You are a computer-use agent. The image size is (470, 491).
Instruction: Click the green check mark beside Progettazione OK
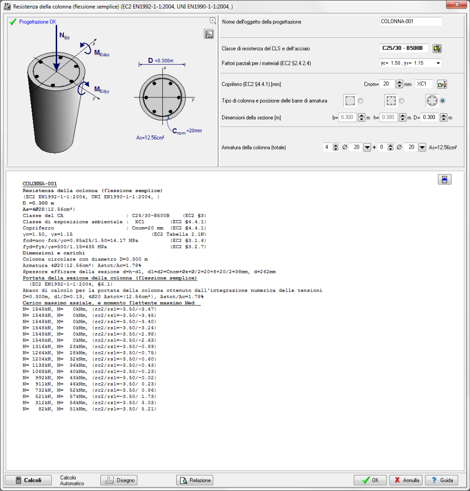[13, 22]
